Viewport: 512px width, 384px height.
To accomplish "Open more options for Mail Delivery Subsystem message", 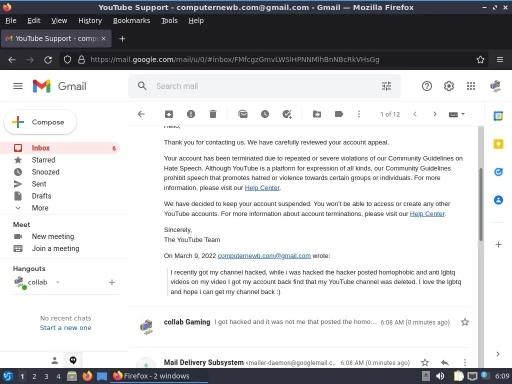I will point(464,362).
